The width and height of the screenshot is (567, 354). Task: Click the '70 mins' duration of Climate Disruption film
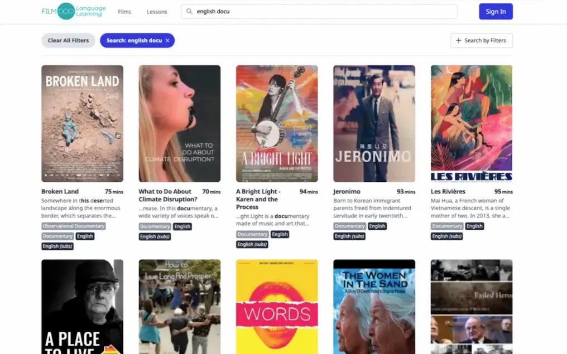click(x=211, y=191)
